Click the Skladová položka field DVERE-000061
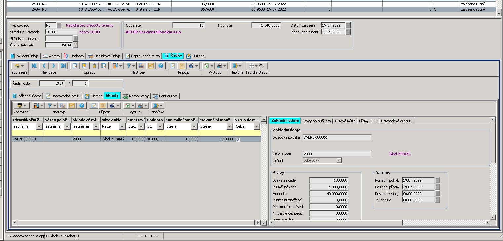The image size is (503, 241). pyautogui.click(x=337, y=137)
